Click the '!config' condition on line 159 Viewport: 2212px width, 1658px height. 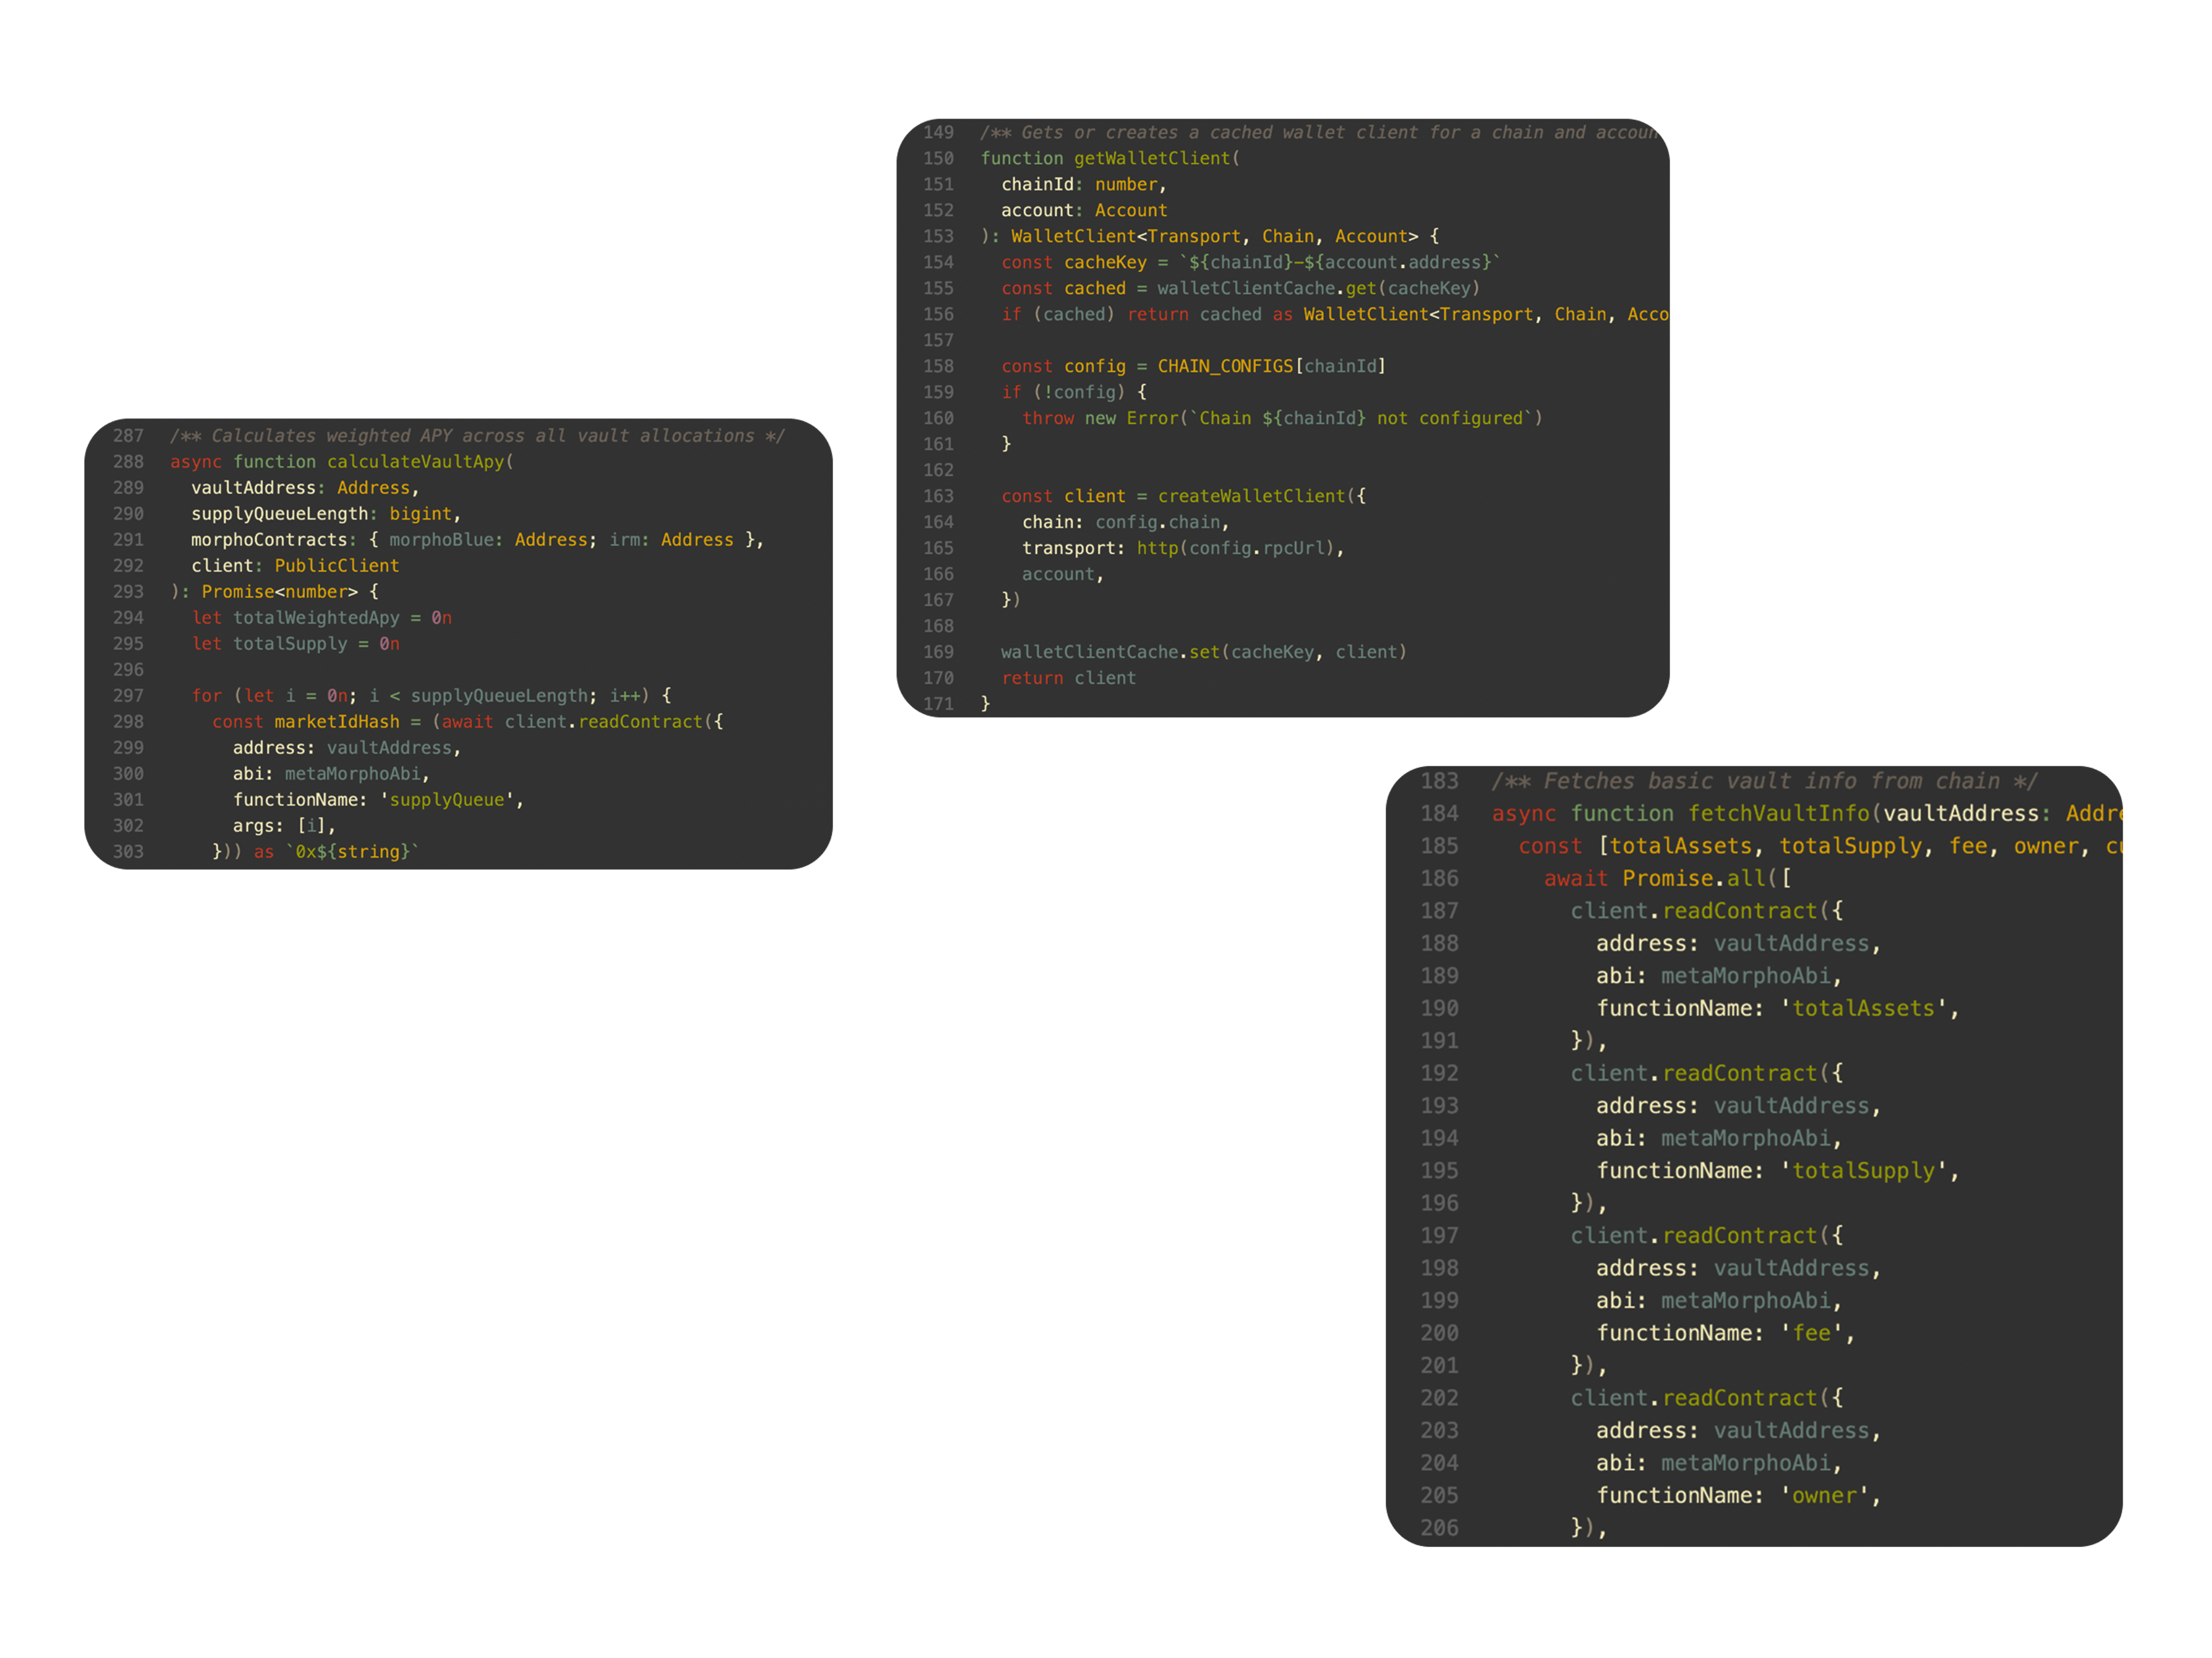1079,392
